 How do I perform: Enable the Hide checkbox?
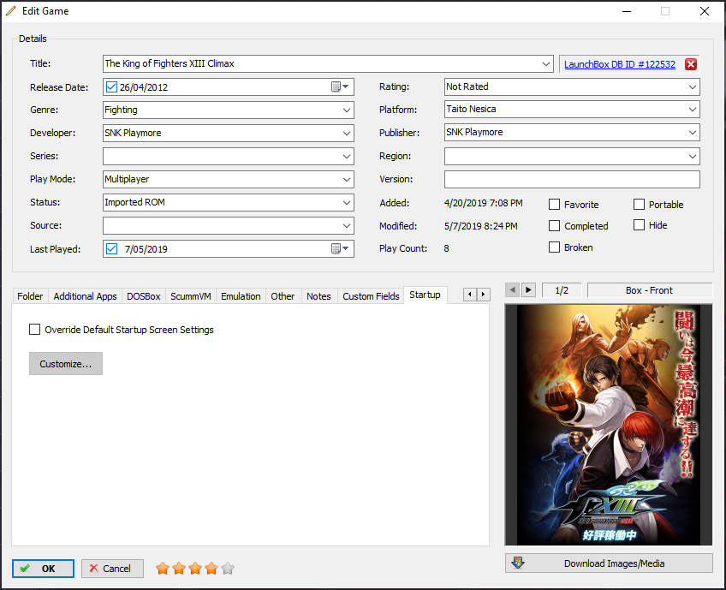[639, 225]
